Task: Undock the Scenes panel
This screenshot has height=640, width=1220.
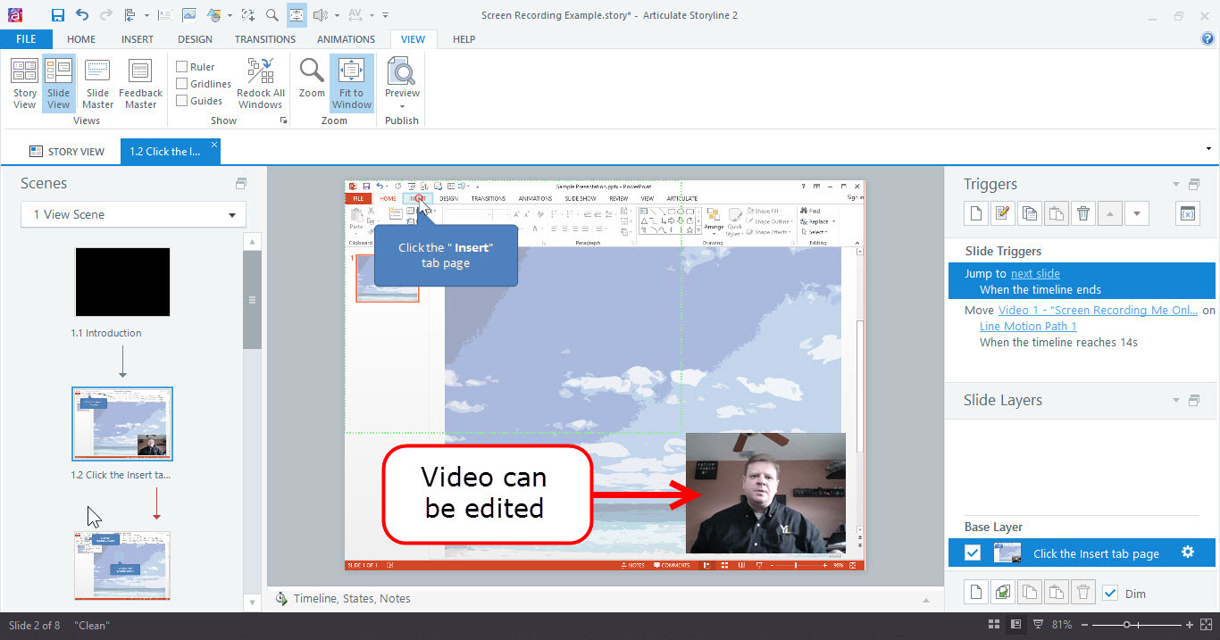Action: tap(240, 184)
